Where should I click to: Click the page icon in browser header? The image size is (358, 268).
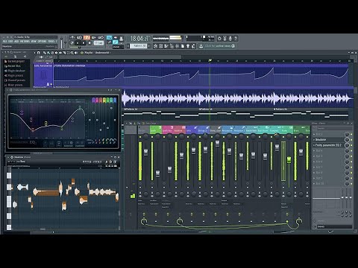15,57
